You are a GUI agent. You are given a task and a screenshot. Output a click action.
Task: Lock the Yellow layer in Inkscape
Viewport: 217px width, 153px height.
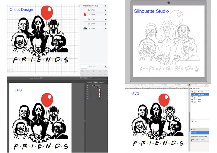tap(195, 97)
